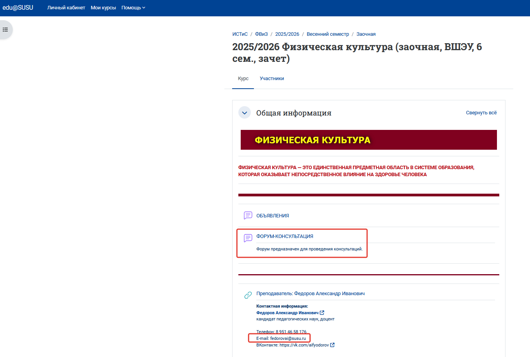Click the edu@SUSU site logo
The image size is (530, 357).
point(18,8)
